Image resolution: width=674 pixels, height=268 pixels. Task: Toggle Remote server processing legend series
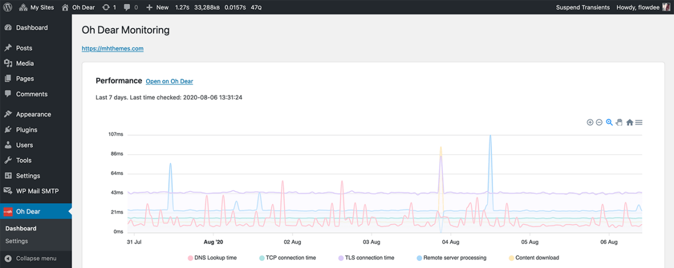click(452, 258)
